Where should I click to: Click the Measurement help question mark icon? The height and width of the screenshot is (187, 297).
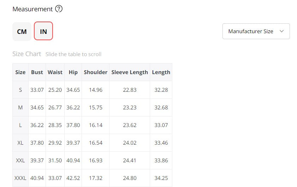point(59,9)
